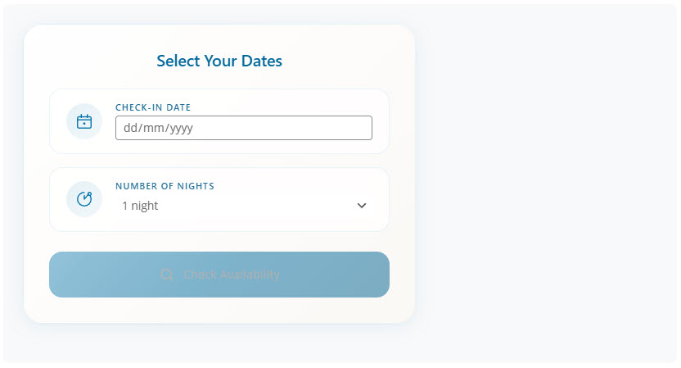The height and width of the screenshot is (368, 681).
Task: Open the Number of Nights dropdown
Action: click(243, 206)
